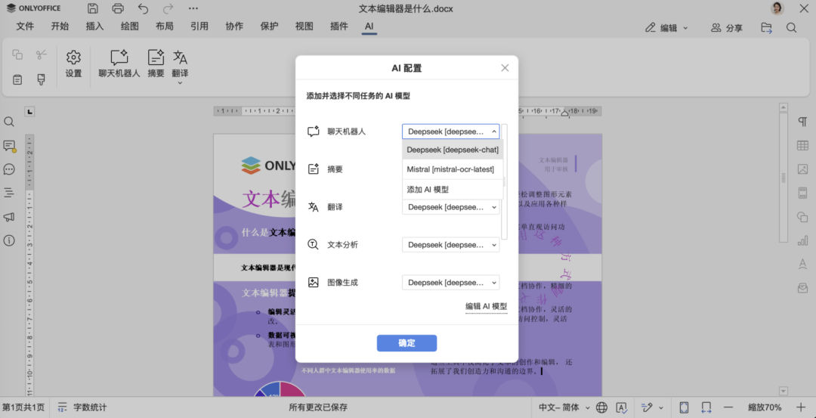Open the 文件 menu tab
The width and height of the screenshot is (816, 418).
(25, 26)
